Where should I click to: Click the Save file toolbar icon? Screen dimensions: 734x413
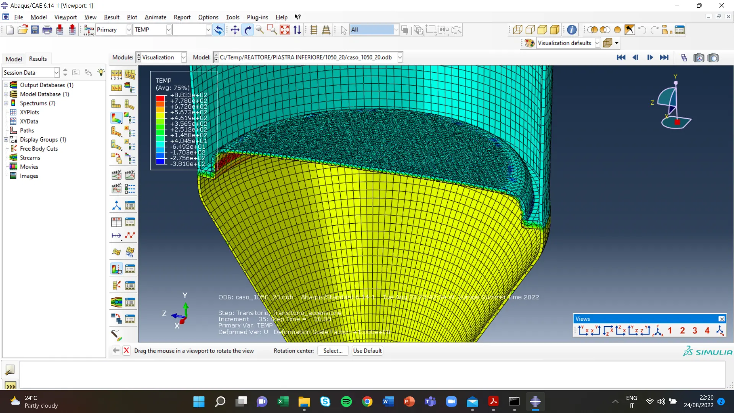click(x=35, y=30)
